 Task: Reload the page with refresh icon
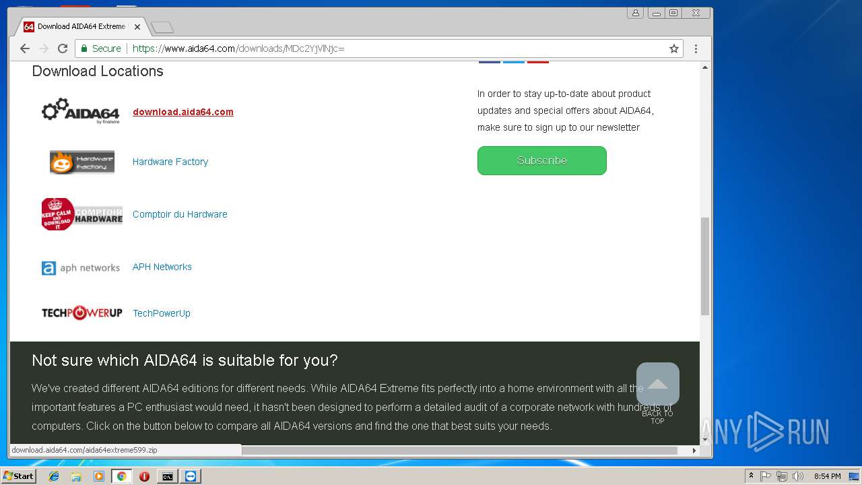pyautogui.click(x=63, y=48)
